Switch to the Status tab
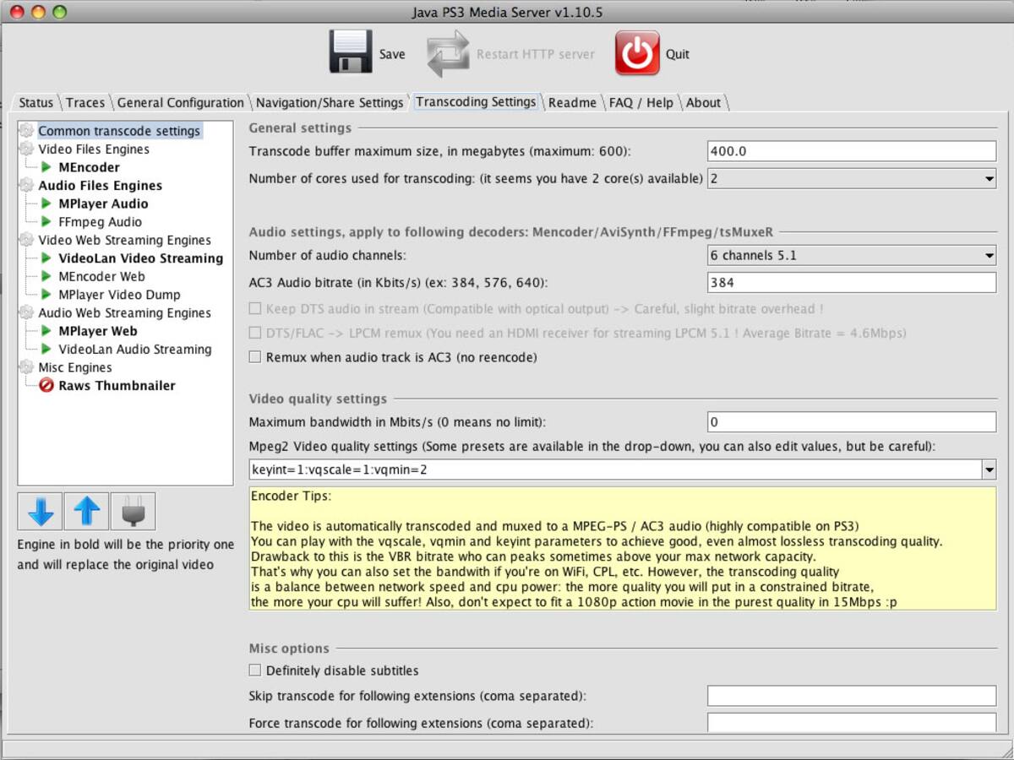The image size is (1014, 760). [x=35, y=103]
